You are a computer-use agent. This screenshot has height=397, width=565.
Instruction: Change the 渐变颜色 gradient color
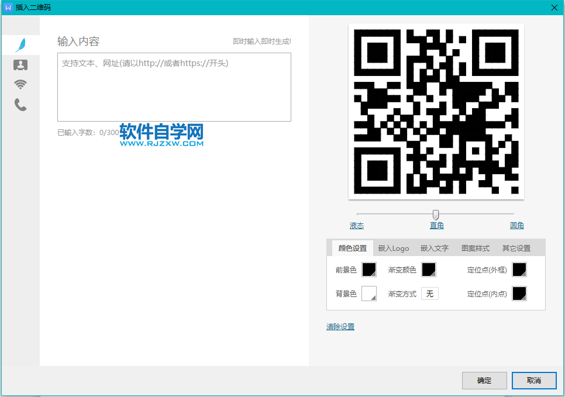(429, 270)
